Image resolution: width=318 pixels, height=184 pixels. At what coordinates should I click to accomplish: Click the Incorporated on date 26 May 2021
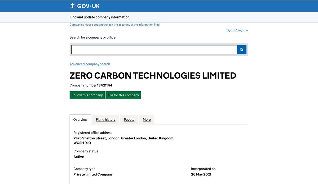(x=201, y=174)
